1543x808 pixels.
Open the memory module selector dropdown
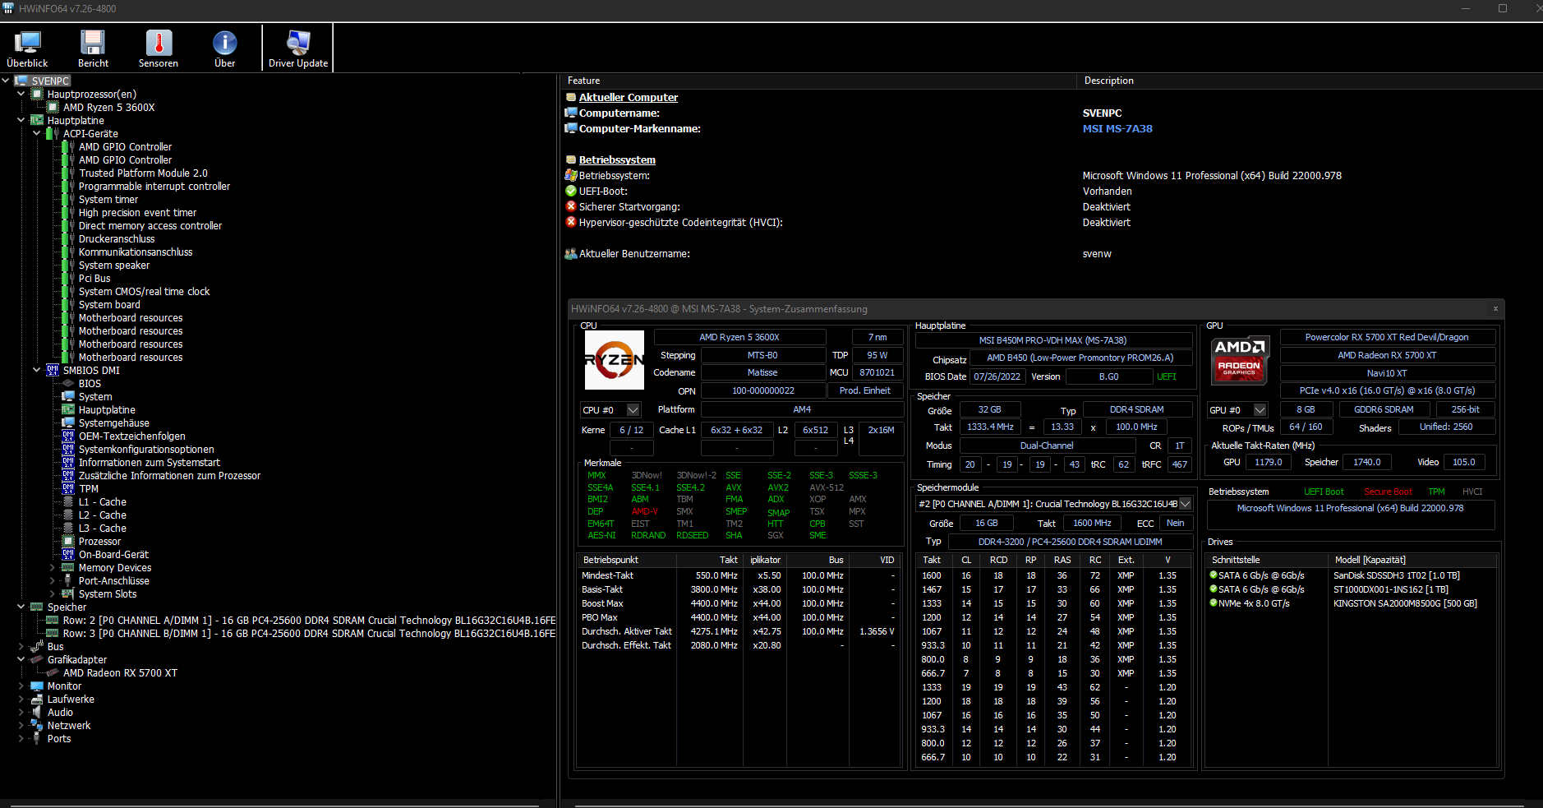(1185, 504)
